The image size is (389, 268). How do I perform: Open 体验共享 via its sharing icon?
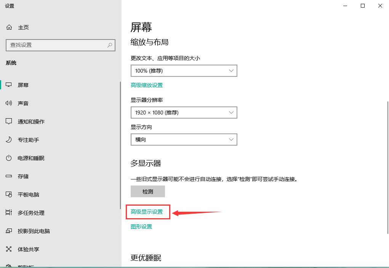[9, 249]
